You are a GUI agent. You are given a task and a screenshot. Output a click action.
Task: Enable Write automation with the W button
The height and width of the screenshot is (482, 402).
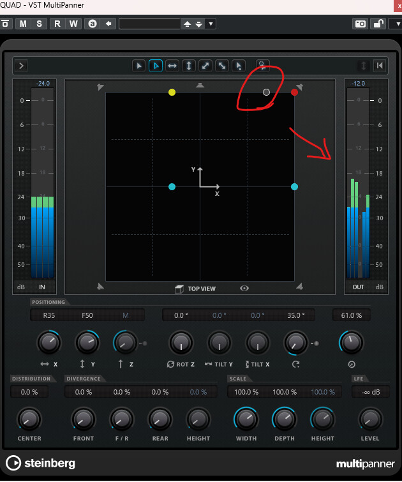(x=73, y=24)
